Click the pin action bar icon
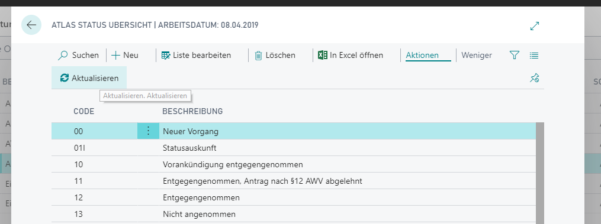This screenshot has width=601, height=224. [534, 78]
